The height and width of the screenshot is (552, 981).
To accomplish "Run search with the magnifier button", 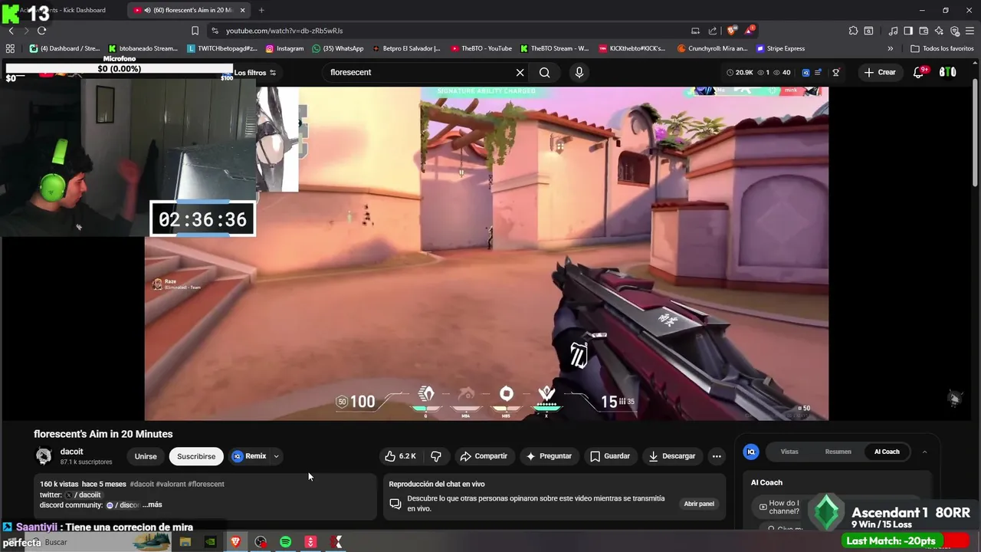I will 544,72.
